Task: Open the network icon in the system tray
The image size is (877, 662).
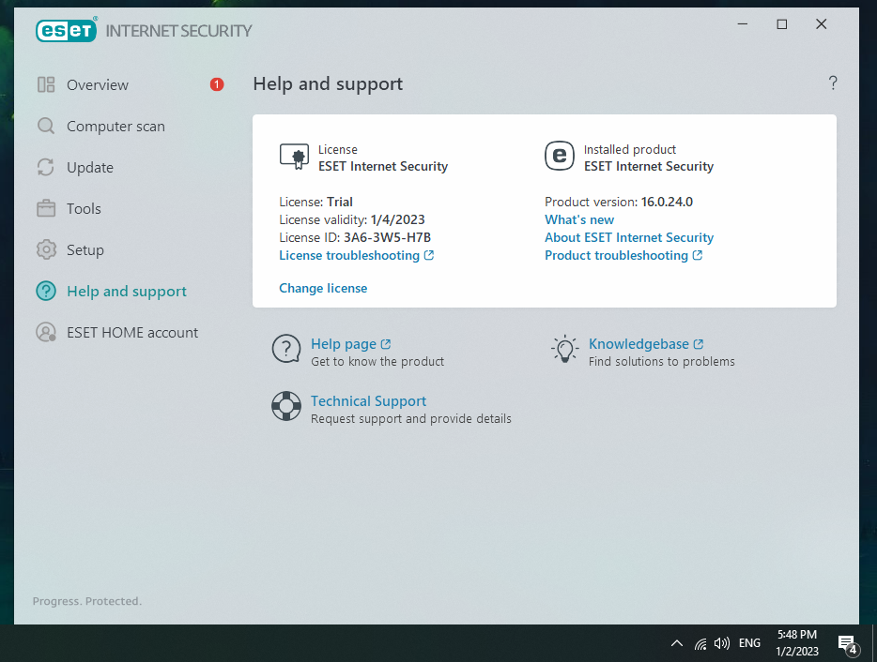Action: (700, 643)
